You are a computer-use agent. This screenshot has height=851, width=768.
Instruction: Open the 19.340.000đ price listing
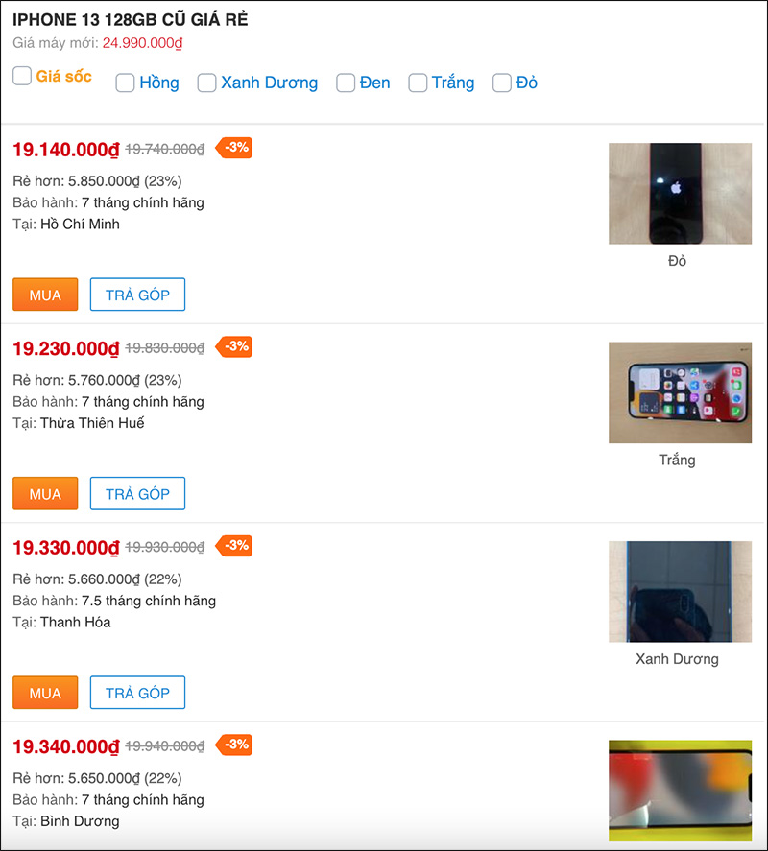(65, 746)
